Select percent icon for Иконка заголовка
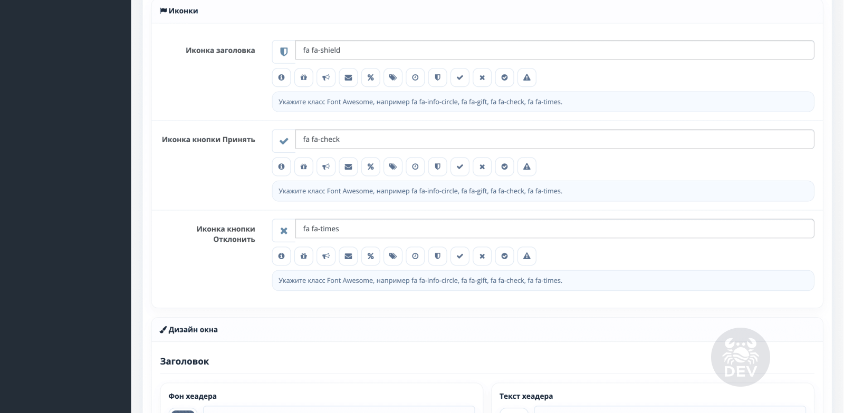Image resolution: width=844 pixels, height=413 pixels. [371, 77]
